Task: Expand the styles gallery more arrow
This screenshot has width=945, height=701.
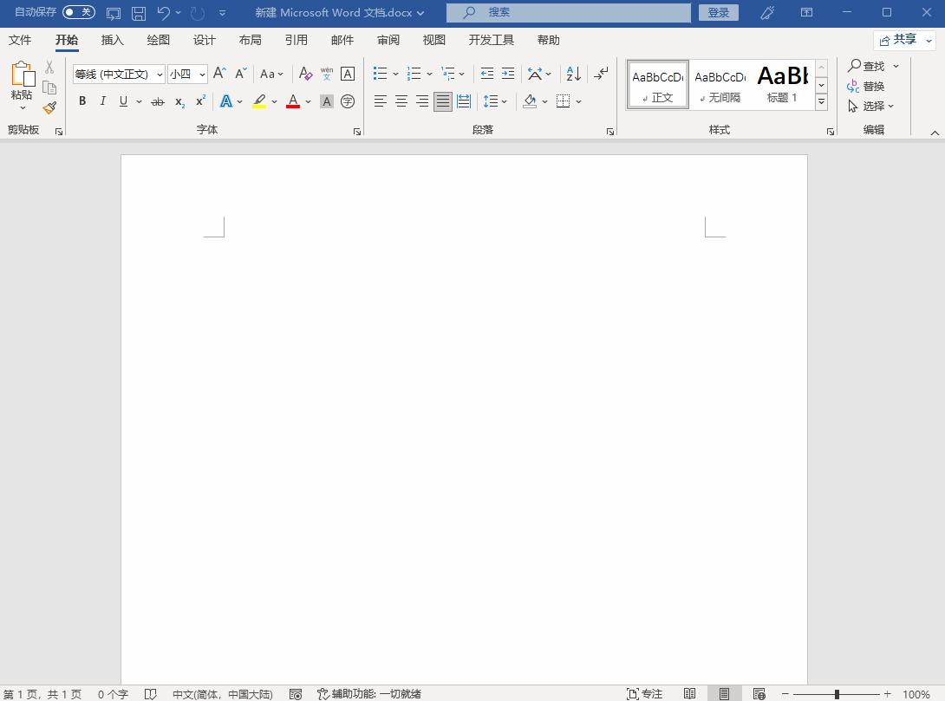Action: point(822,102)
